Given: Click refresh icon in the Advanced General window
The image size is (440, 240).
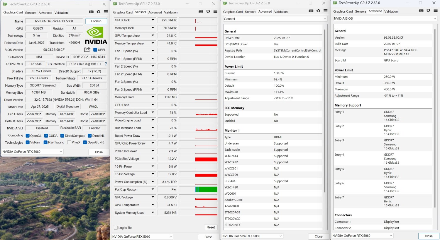Looking at the screenshot, I should pos(318,11).
